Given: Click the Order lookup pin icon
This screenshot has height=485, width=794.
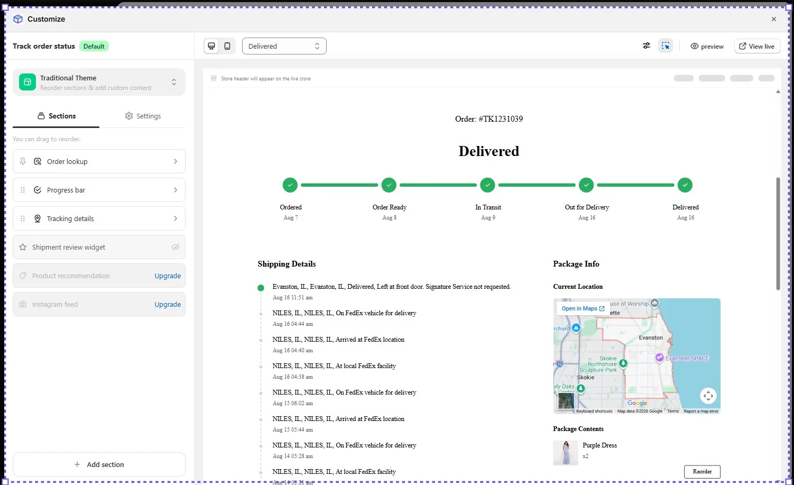Looking at the screenshot, I should pos(23,161).
